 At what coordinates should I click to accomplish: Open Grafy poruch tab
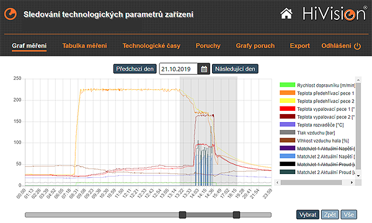pos(255,46)
